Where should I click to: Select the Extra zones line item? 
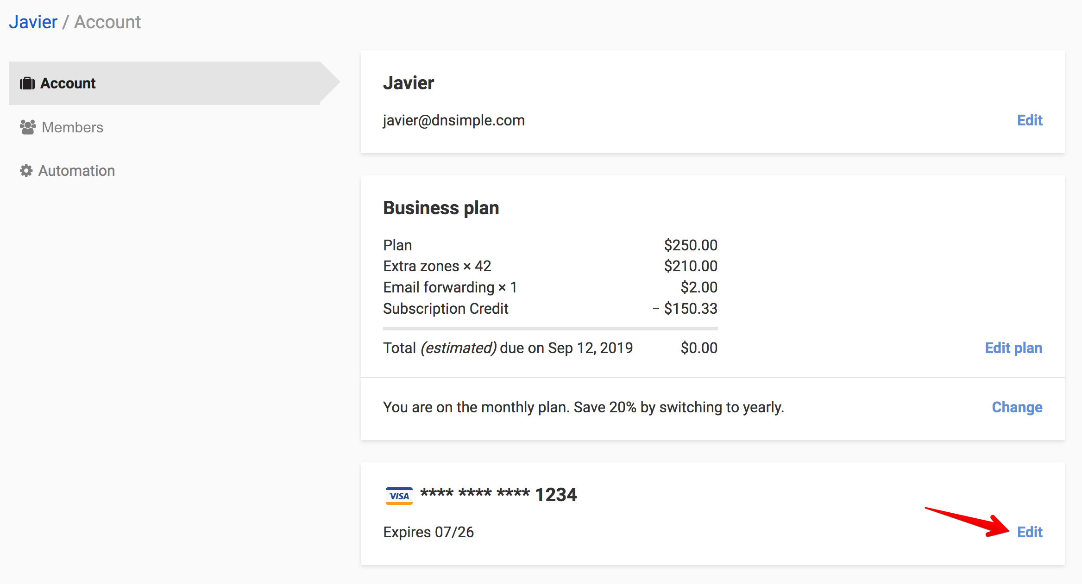437,266
